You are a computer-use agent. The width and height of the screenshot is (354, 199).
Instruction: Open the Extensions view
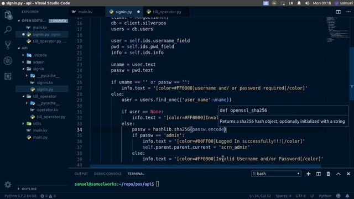[x=8, y=76]
